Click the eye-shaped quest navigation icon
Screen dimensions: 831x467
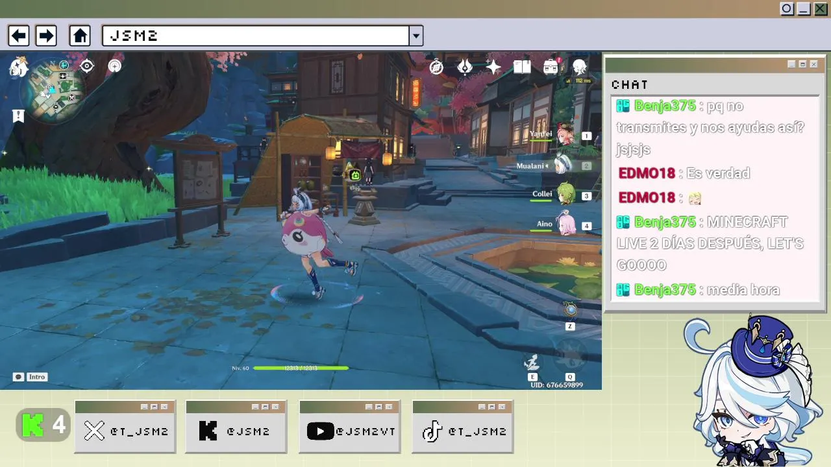(87, 66)
